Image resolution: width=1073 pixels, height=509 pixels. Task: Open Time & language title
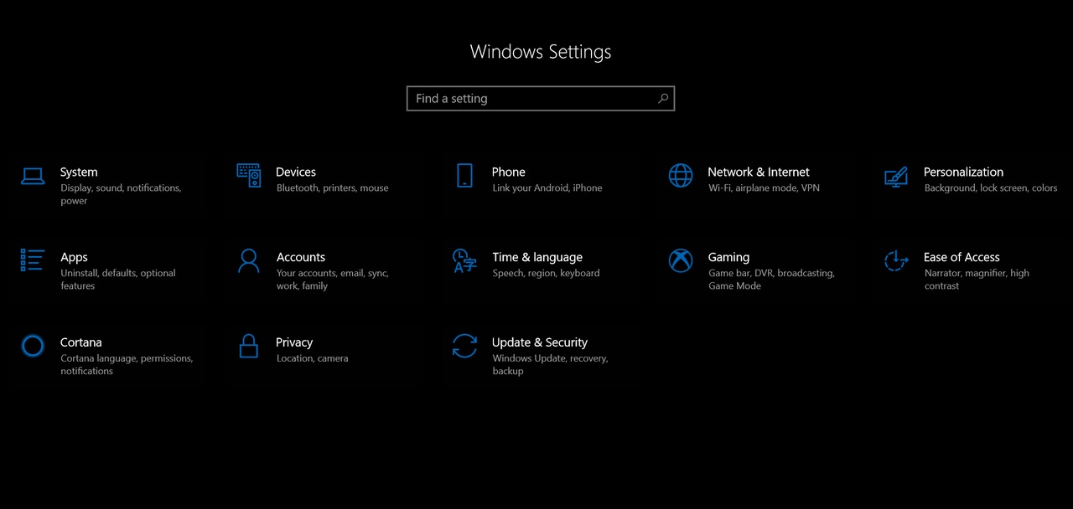click(537, 257)
